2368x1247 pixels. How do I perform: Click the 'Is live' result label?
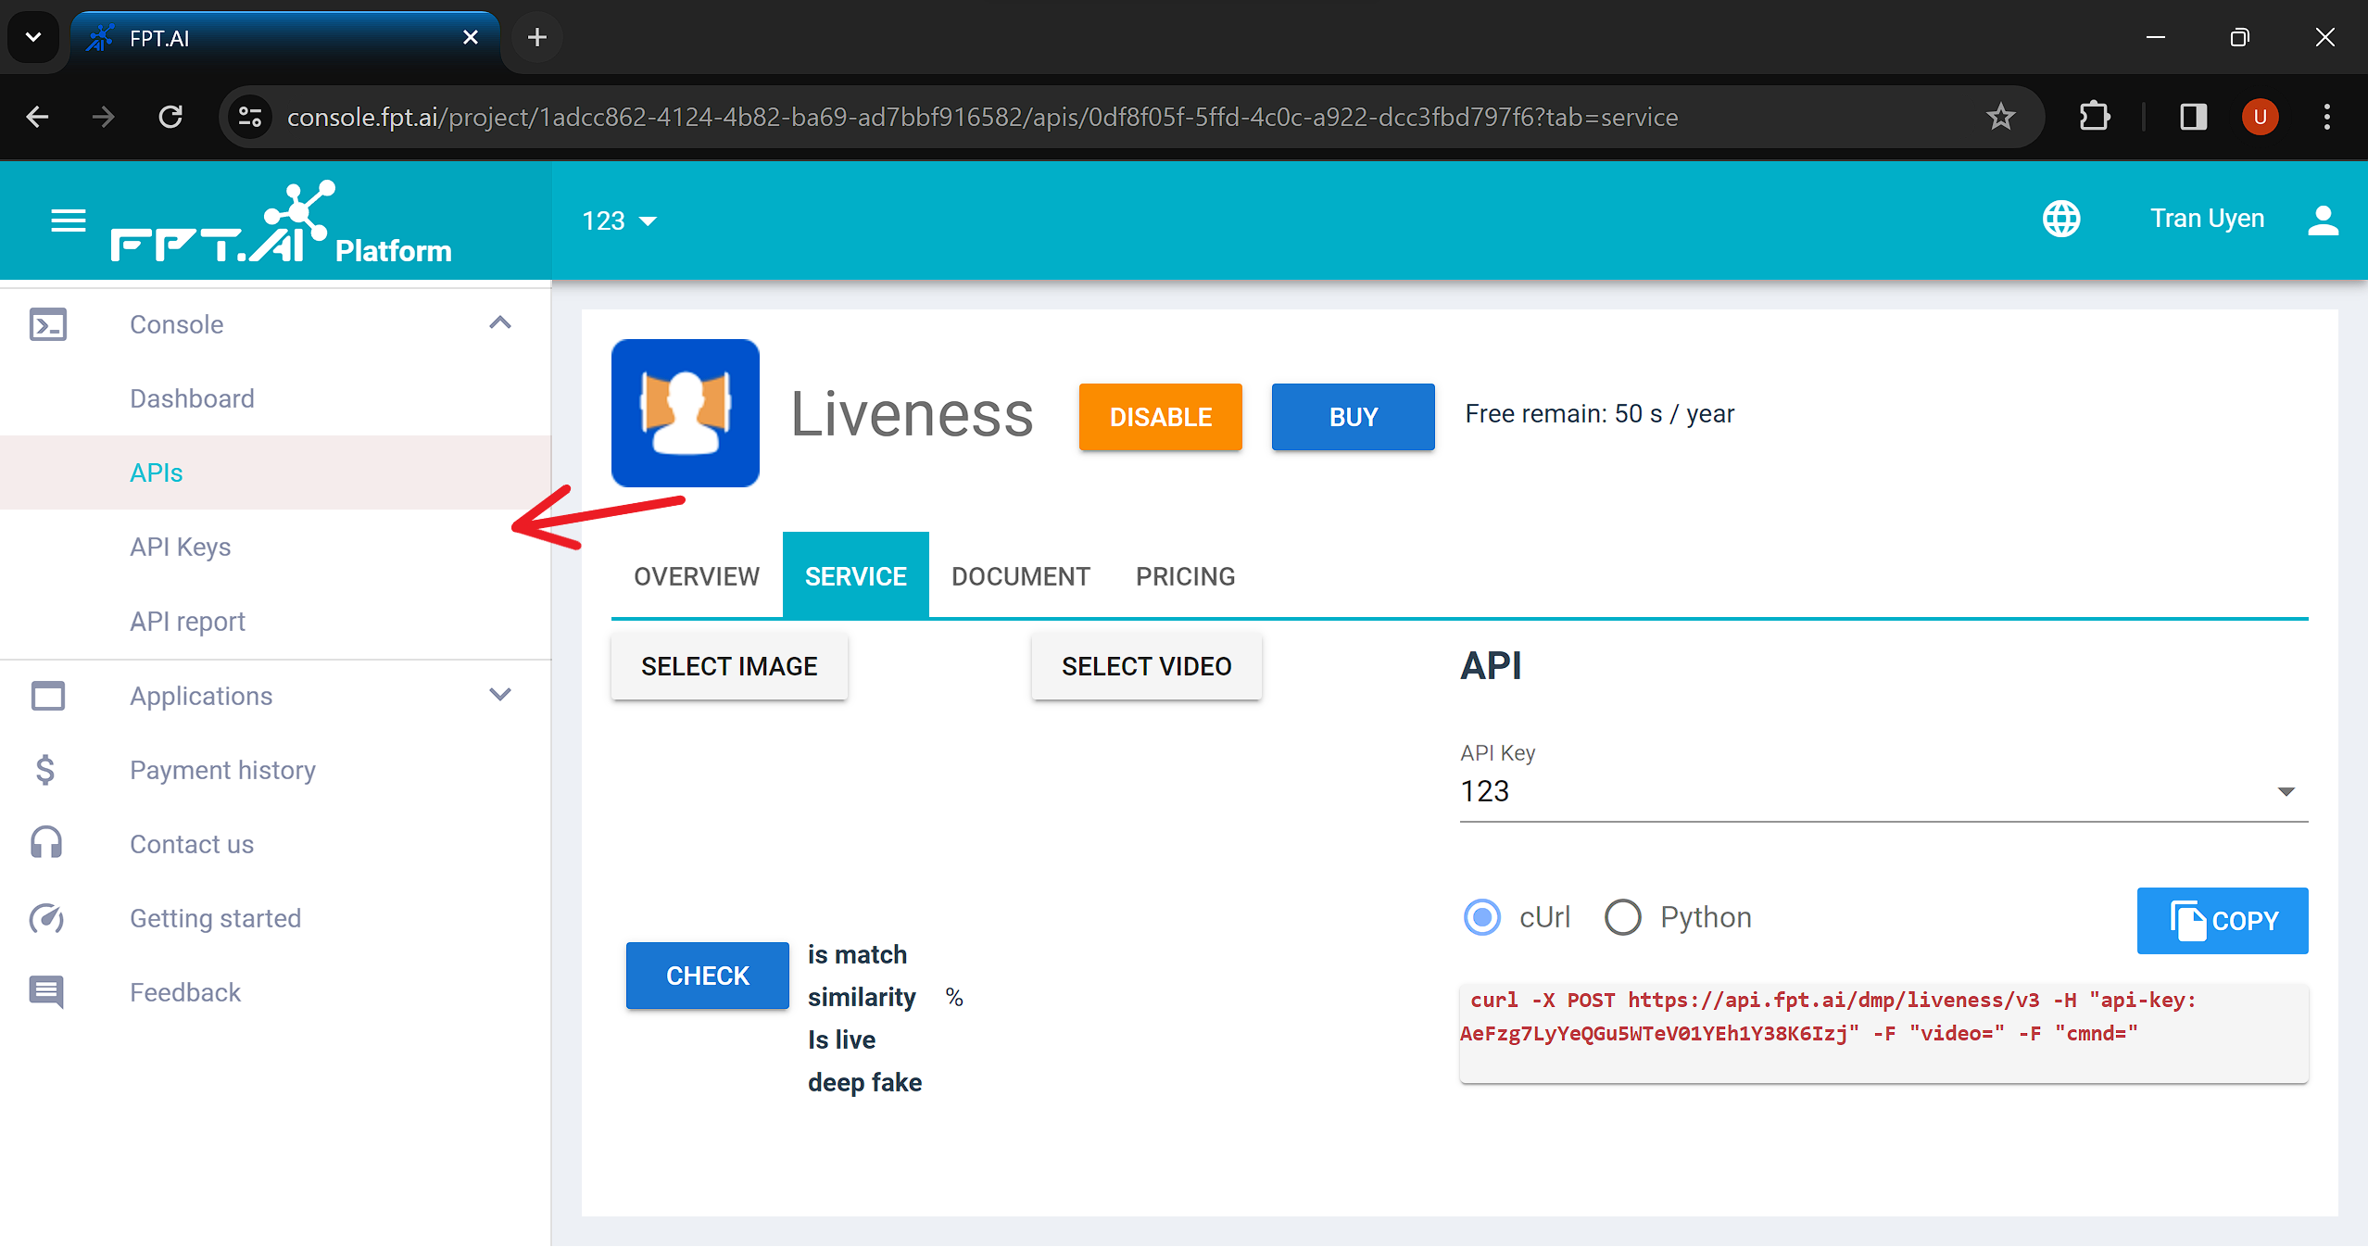tap(841, 1039)
